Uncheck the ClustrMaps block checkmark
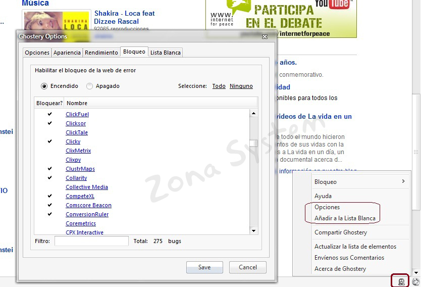Viewport: 422px width, 287px height. click(x=50, y=168)
